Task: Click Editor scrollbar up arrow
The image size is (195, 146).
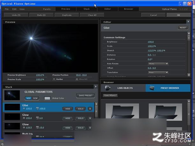Action: point(189,33)
